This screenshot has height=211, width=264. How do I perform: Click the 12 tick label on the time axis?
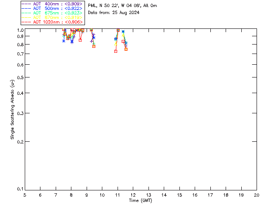[x=133, y=195]
